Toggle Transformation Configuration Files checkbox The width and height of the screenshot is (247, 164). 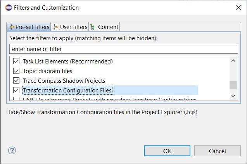[16, 91]
